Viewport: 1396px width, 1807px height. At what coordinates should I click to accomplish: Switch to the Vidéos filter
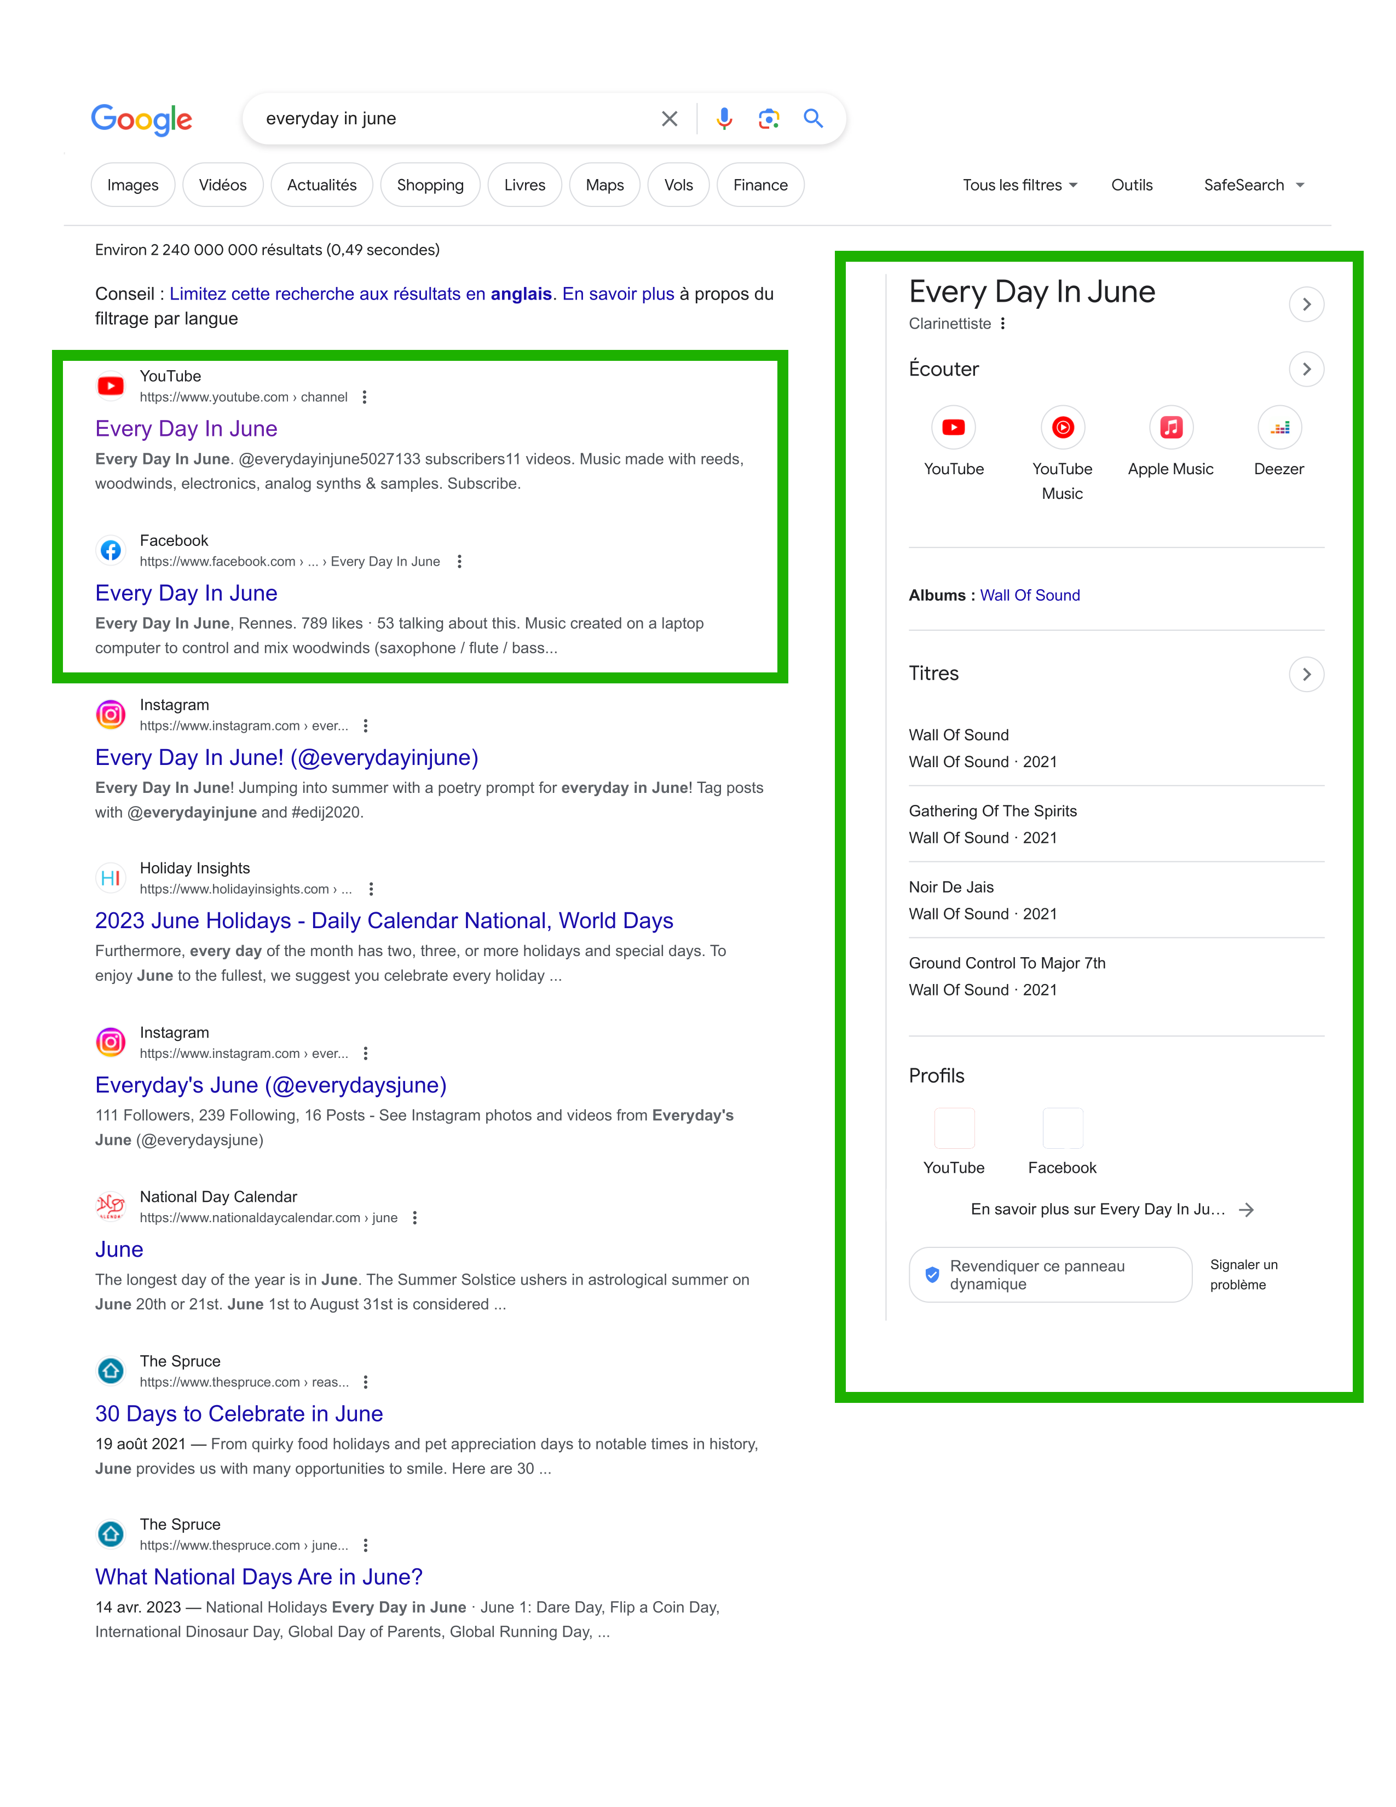pyautogui.click(x=222, y=185)
